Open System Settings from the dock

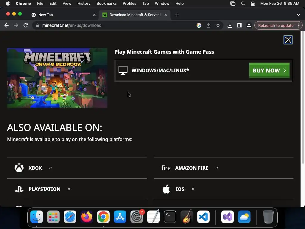(x=137, y=217)
